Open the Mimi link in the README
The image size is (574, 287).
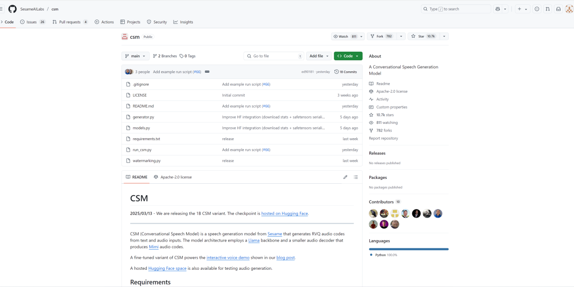154,247
